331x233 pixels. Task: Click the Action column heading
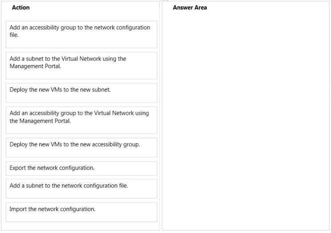[20, 8]
